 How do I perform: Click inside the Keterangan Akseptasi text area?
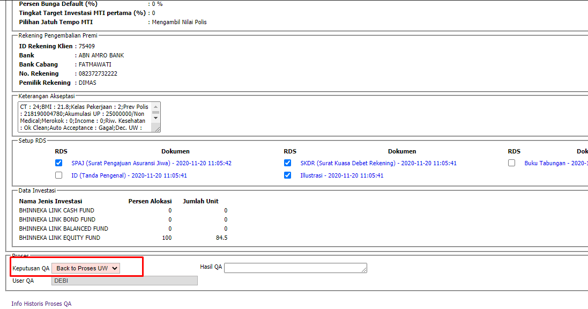pos(83,117)
